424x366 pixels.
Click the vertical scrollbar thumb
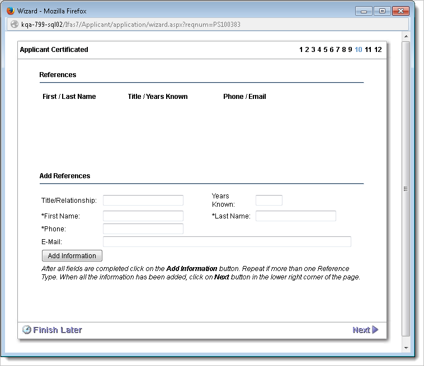tap(406, 189)
